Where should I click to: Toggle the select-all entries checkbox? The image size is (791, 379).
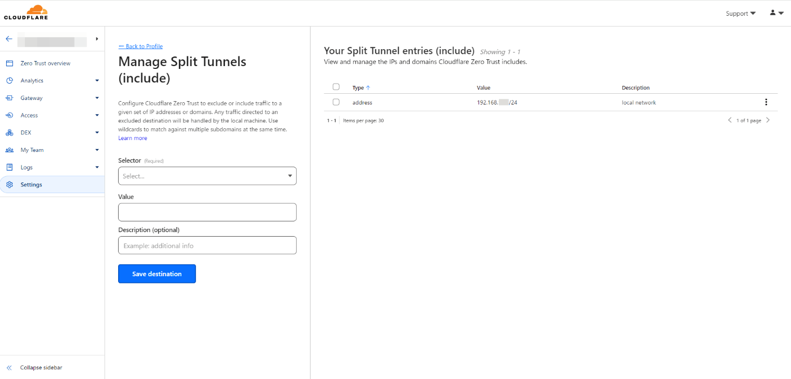[x=336, y=87]
